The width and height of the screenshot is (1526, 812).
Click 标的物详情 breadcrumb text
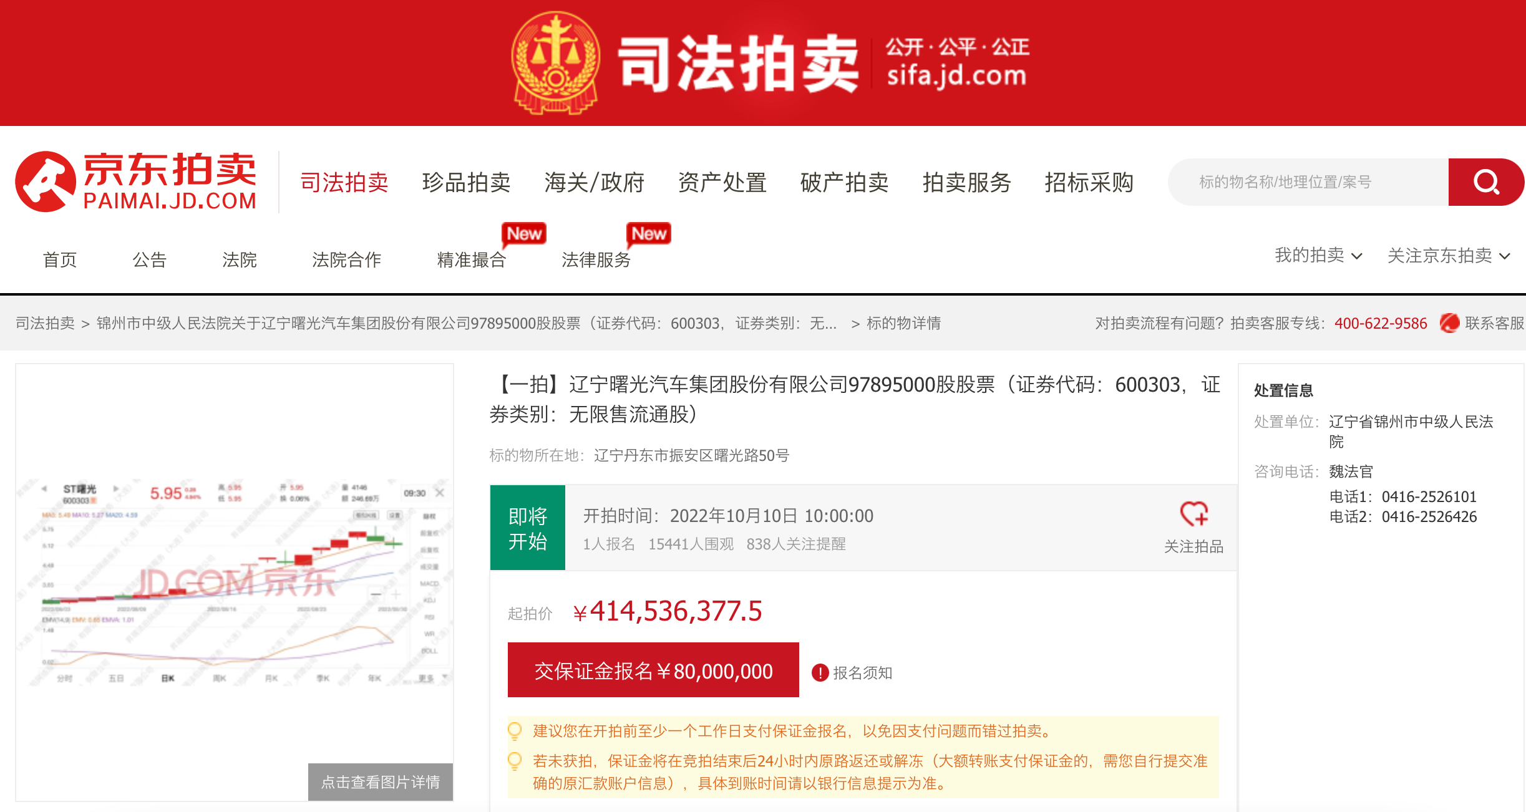[x=904, y=323]
